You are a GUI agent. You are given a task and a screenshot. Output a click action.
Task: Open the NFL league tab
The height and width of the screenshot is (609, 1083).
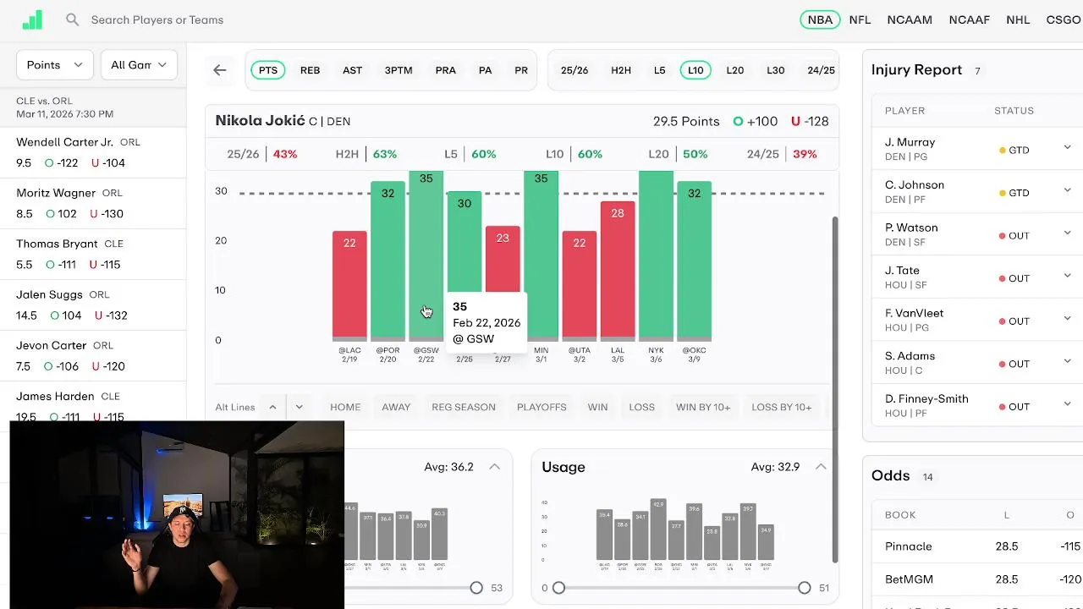860,19
